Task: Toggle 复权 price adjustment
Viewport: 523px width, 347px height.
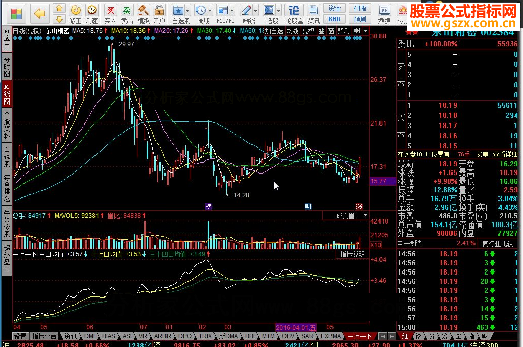Action: [308, 31]
